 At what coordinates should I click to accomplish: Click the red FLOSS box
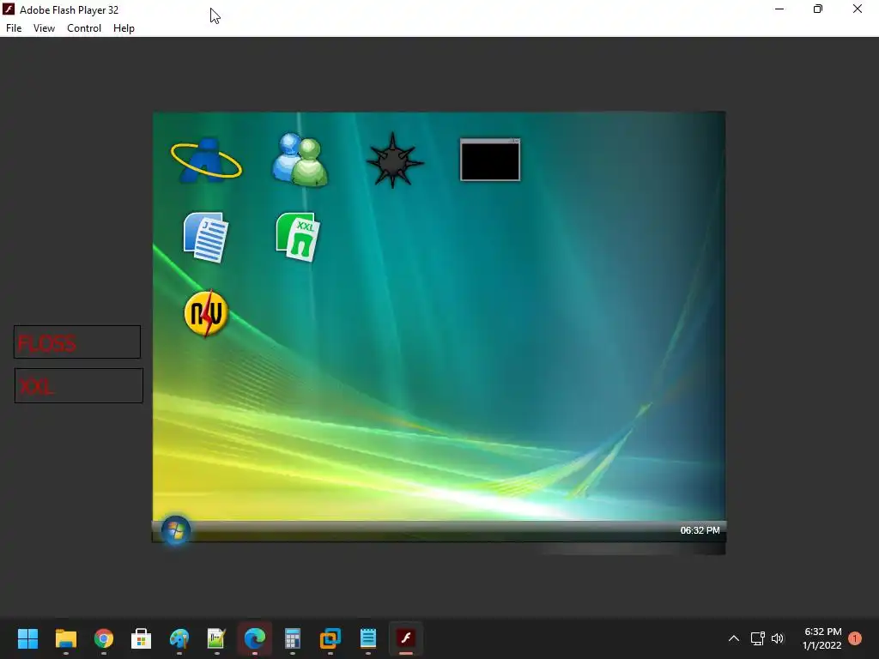(77, 342)
